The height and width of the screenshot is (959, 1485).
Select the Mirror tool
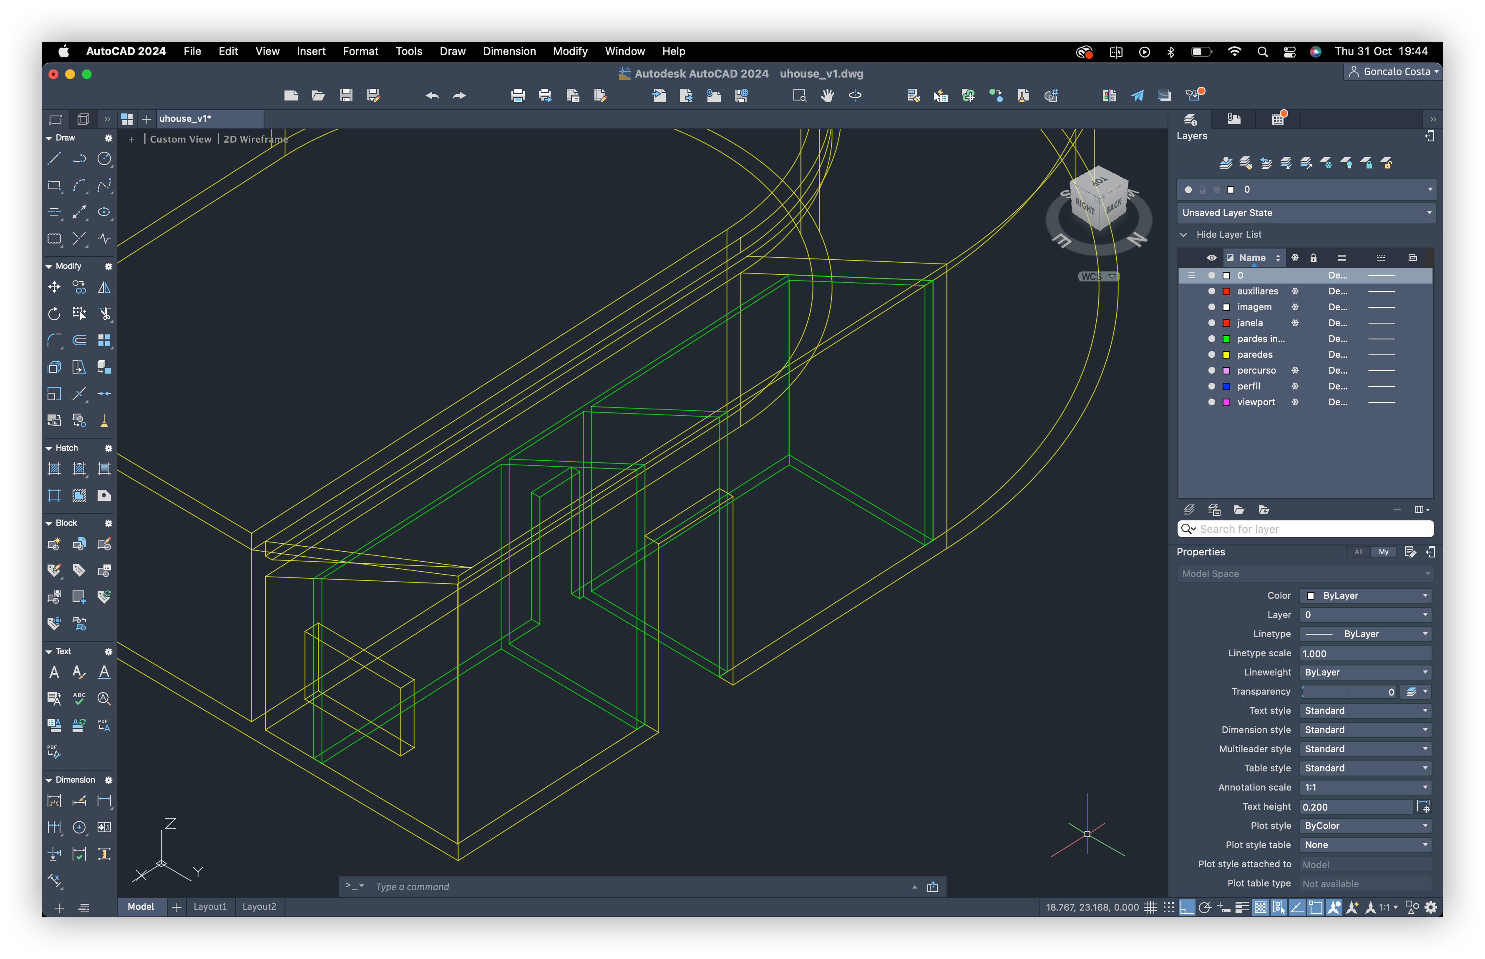point(104,287)
